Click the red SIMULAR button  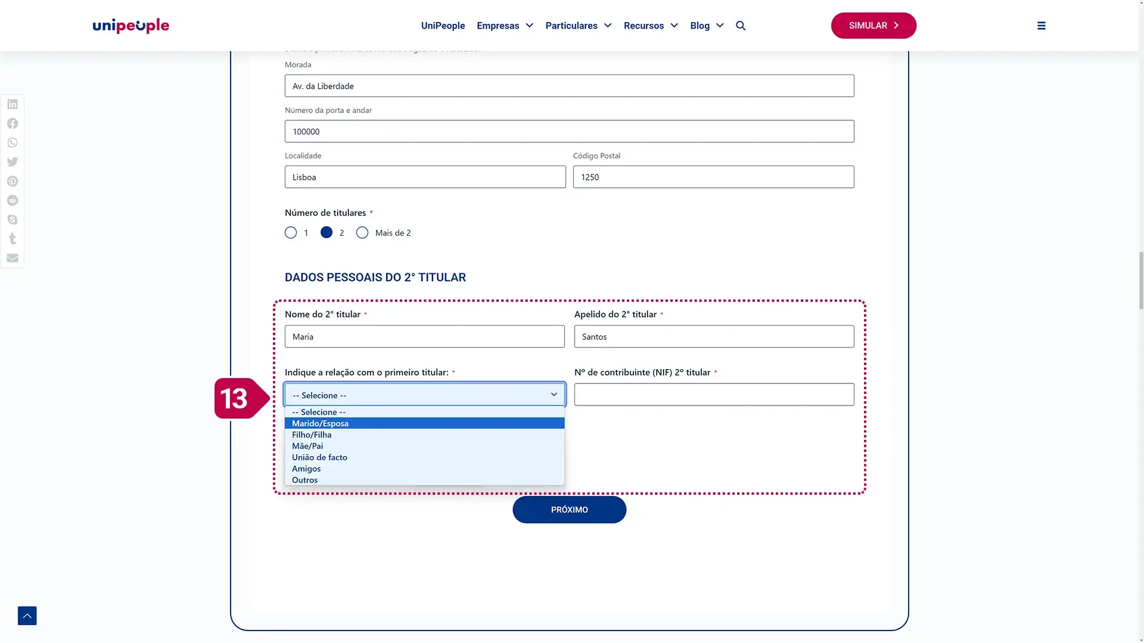(873, 26)
